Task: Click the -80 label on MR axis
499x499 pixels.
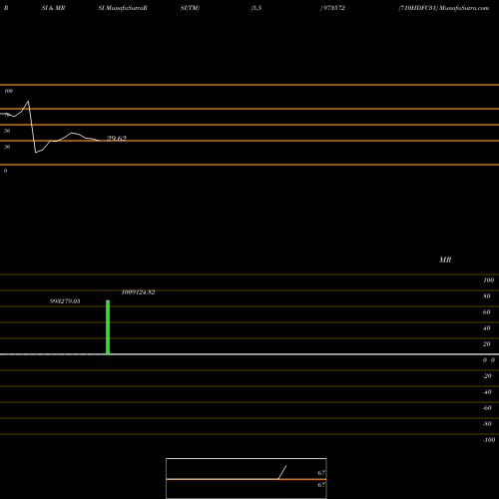Action: pos(487,424)
